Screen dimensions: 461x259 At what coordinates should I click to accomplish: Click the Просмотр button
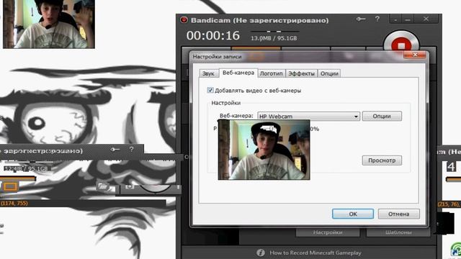382,160
